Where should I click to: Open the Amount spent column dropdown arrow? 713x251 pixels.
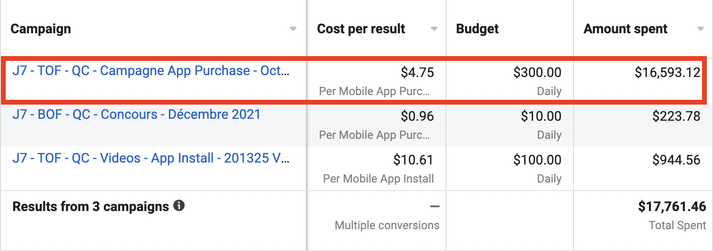coord(700,29)
